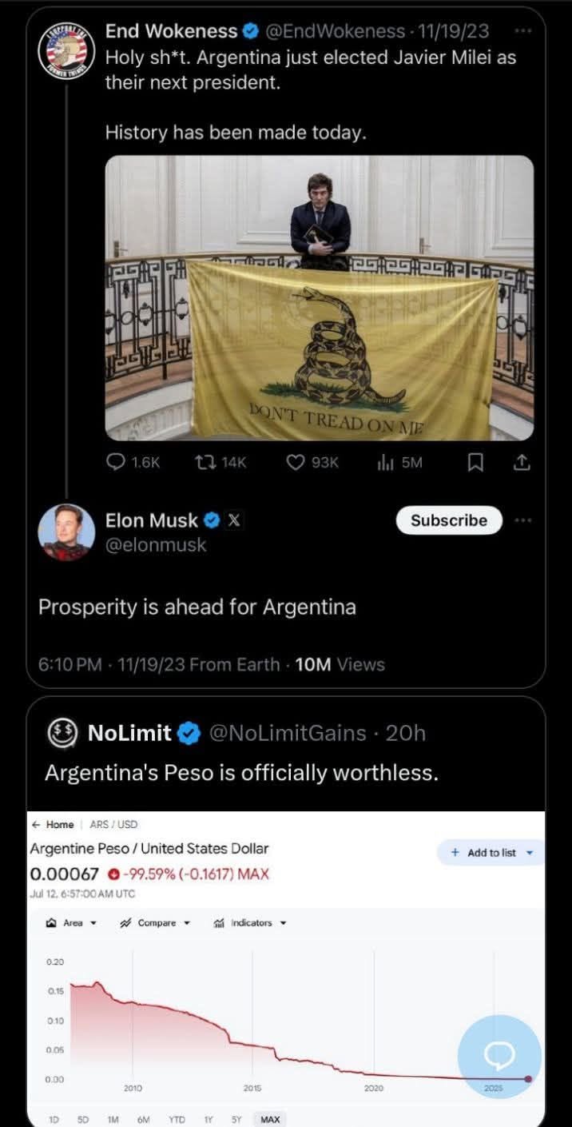Open Elon Musk profile picture

tap(67, 532)
